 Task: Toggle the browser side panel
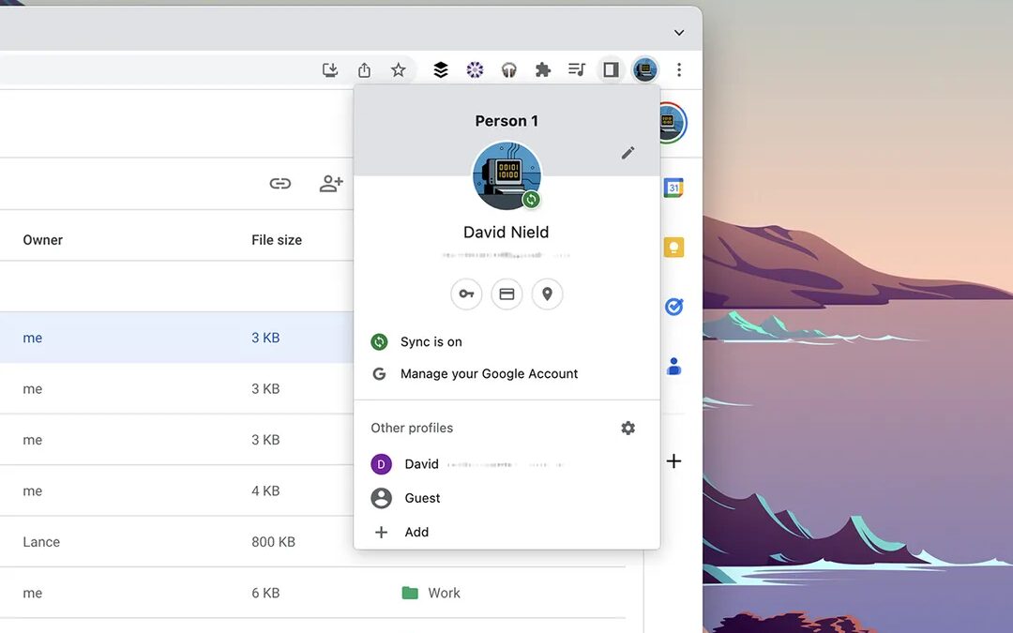(x=611, y=69)
